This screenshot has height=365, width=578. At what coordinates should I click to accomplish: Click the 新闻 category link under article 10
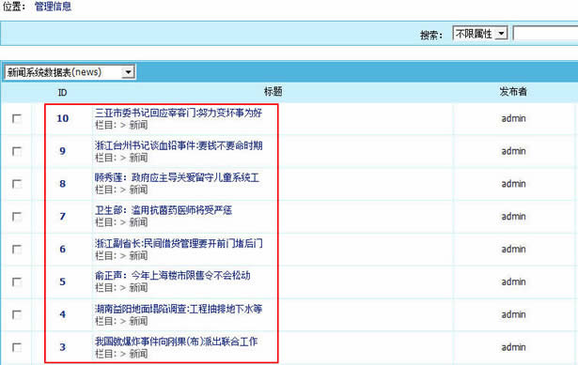[x=138, y=125]
